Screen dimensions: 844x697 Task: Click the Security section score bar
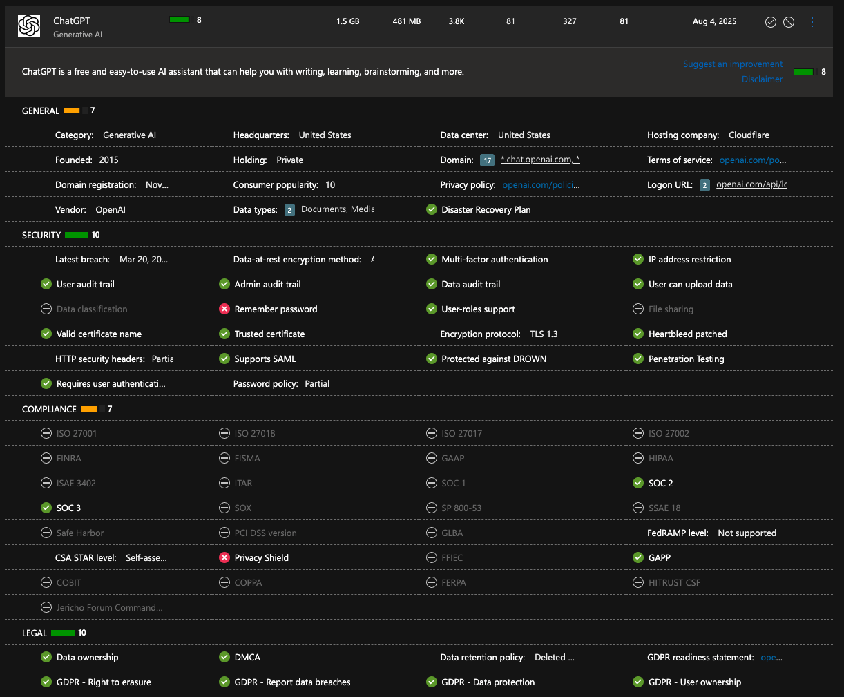77,235
